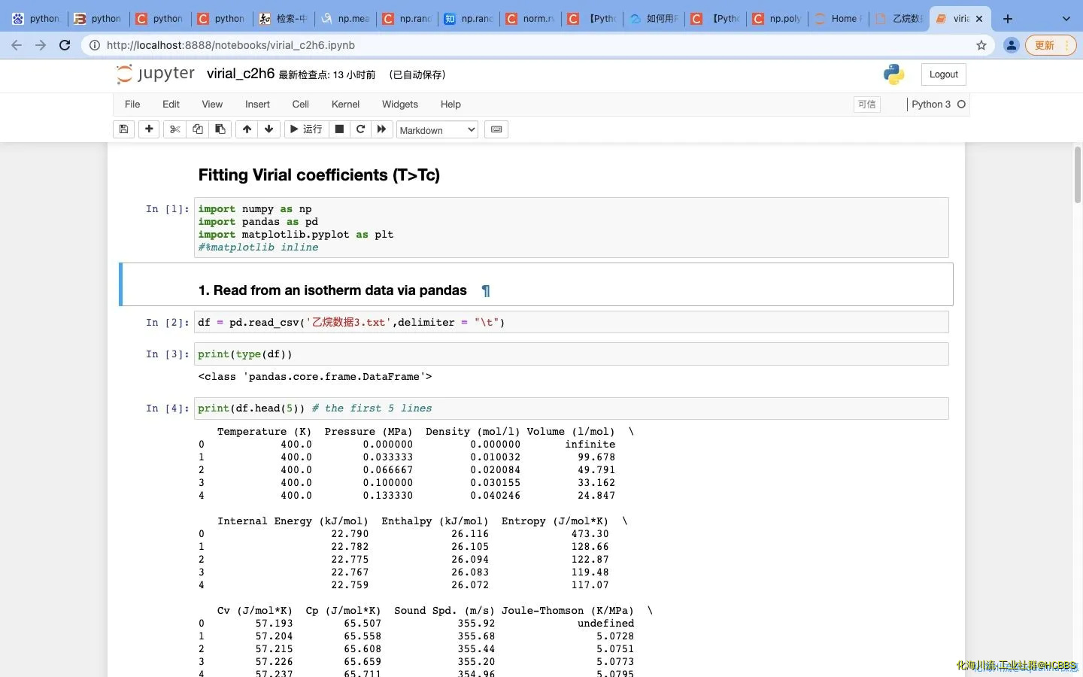Select the Fitting Virial coefficients heading
Image resolution: width=1083 pixels, height=677 pixels.
(x=319, y=175)
